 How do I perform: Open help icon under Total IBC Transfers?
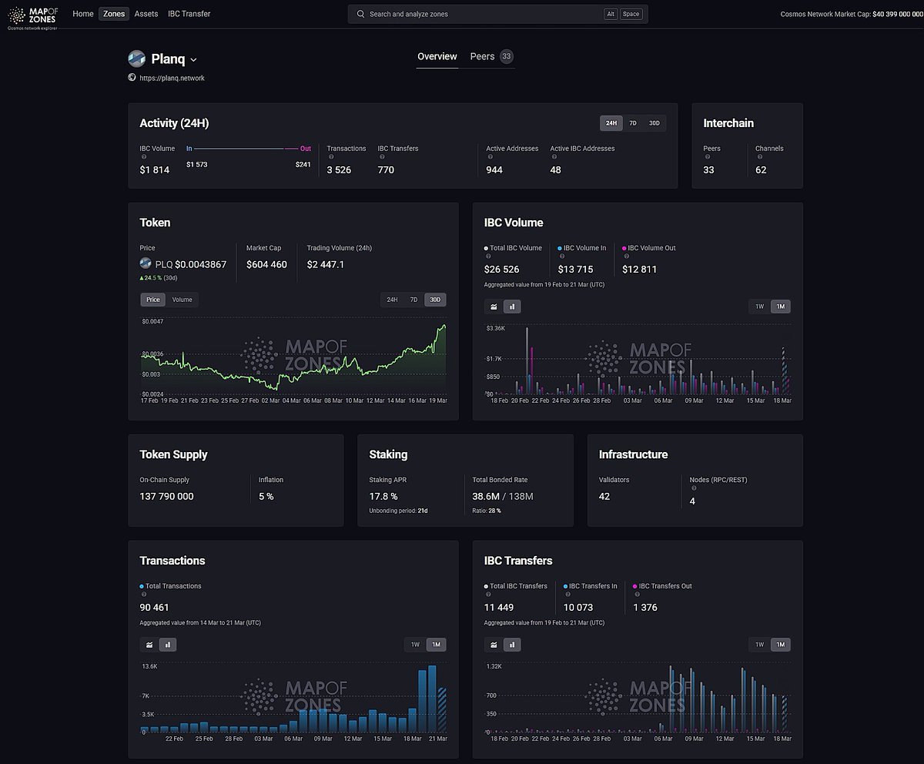(x=488, y=595)
